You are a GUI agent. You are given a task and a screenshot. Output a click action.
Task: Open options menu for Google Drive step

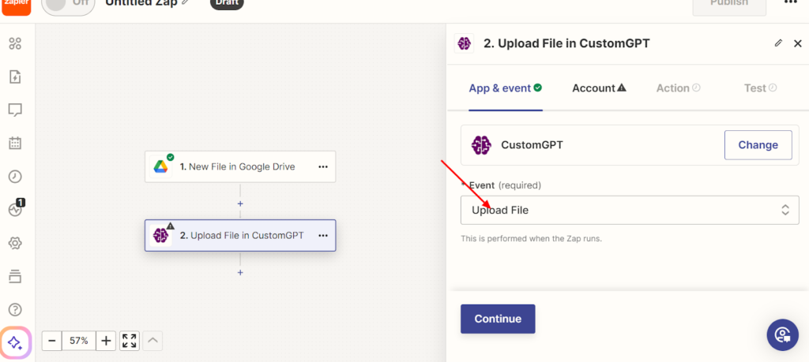coord(322,167)
